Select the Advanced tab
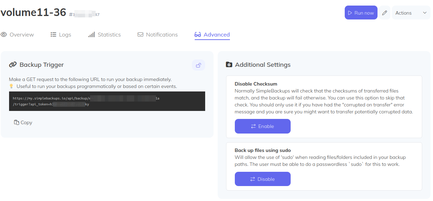 [212, 34]
